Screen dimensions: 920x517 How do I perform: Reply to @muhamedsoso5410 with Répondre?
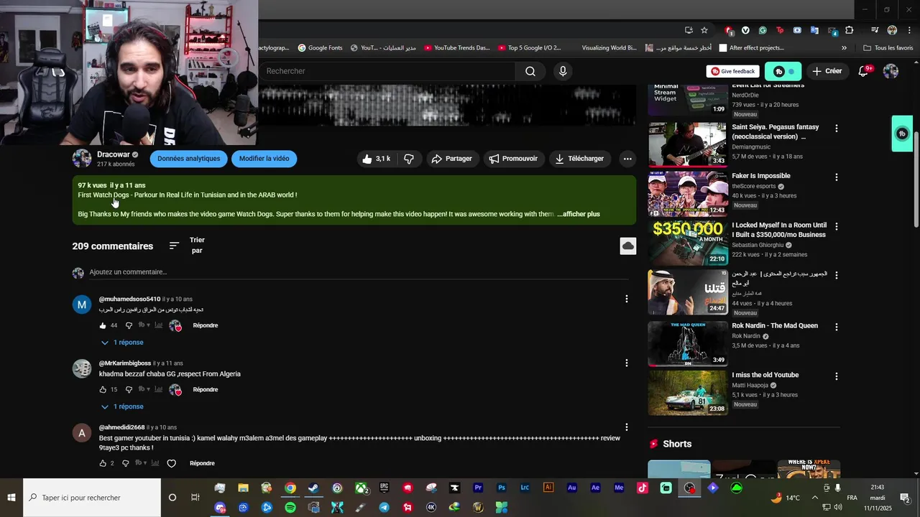click(x=206, y=325)
